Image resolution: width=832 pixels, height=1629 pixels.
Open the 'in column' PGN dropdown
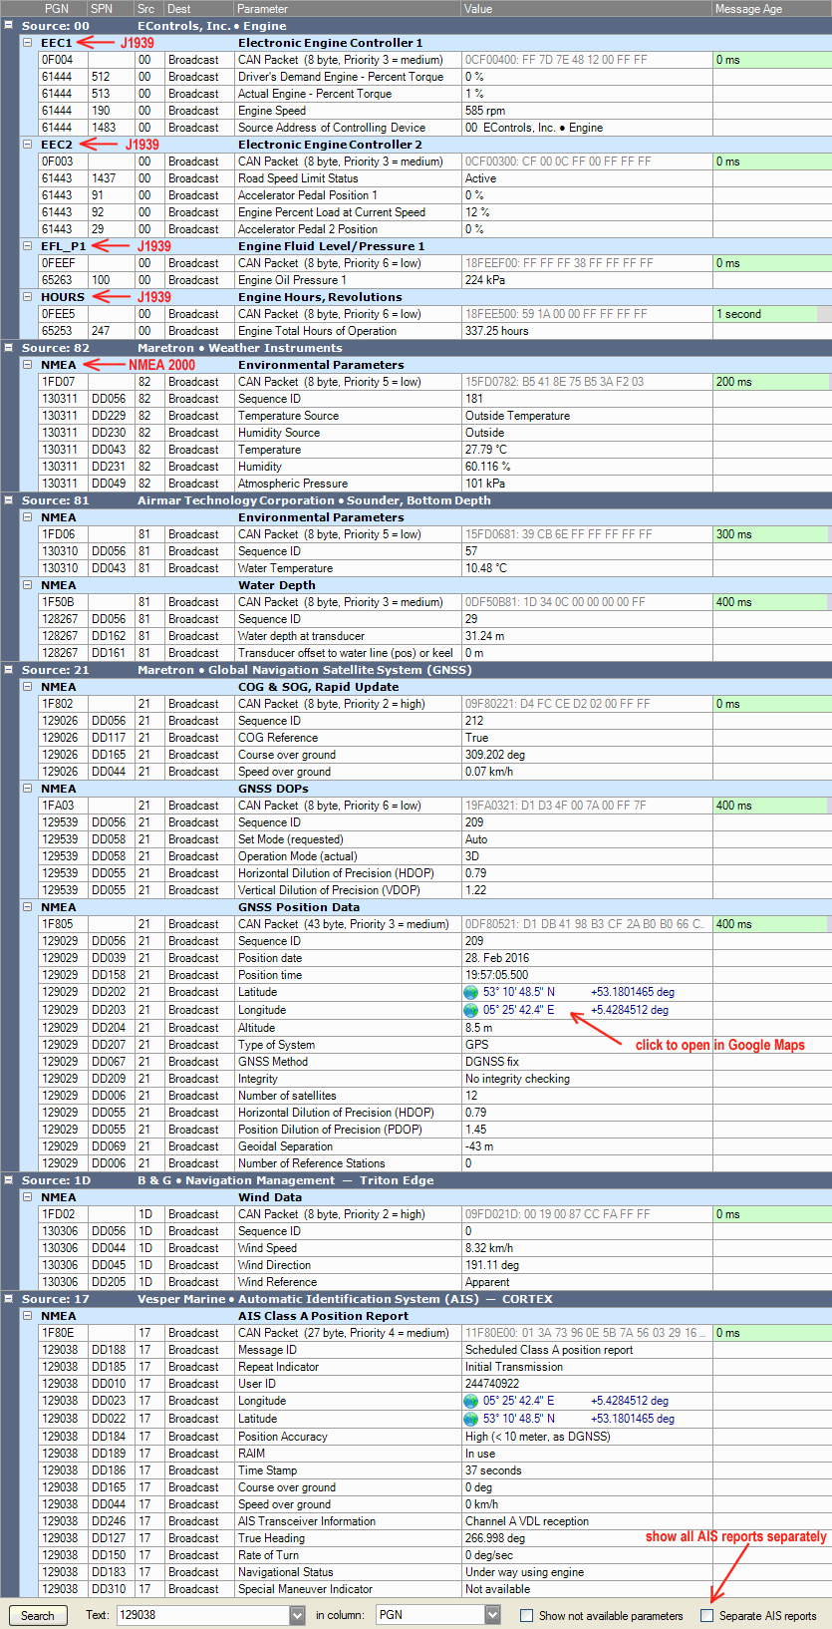[492, 1615]
